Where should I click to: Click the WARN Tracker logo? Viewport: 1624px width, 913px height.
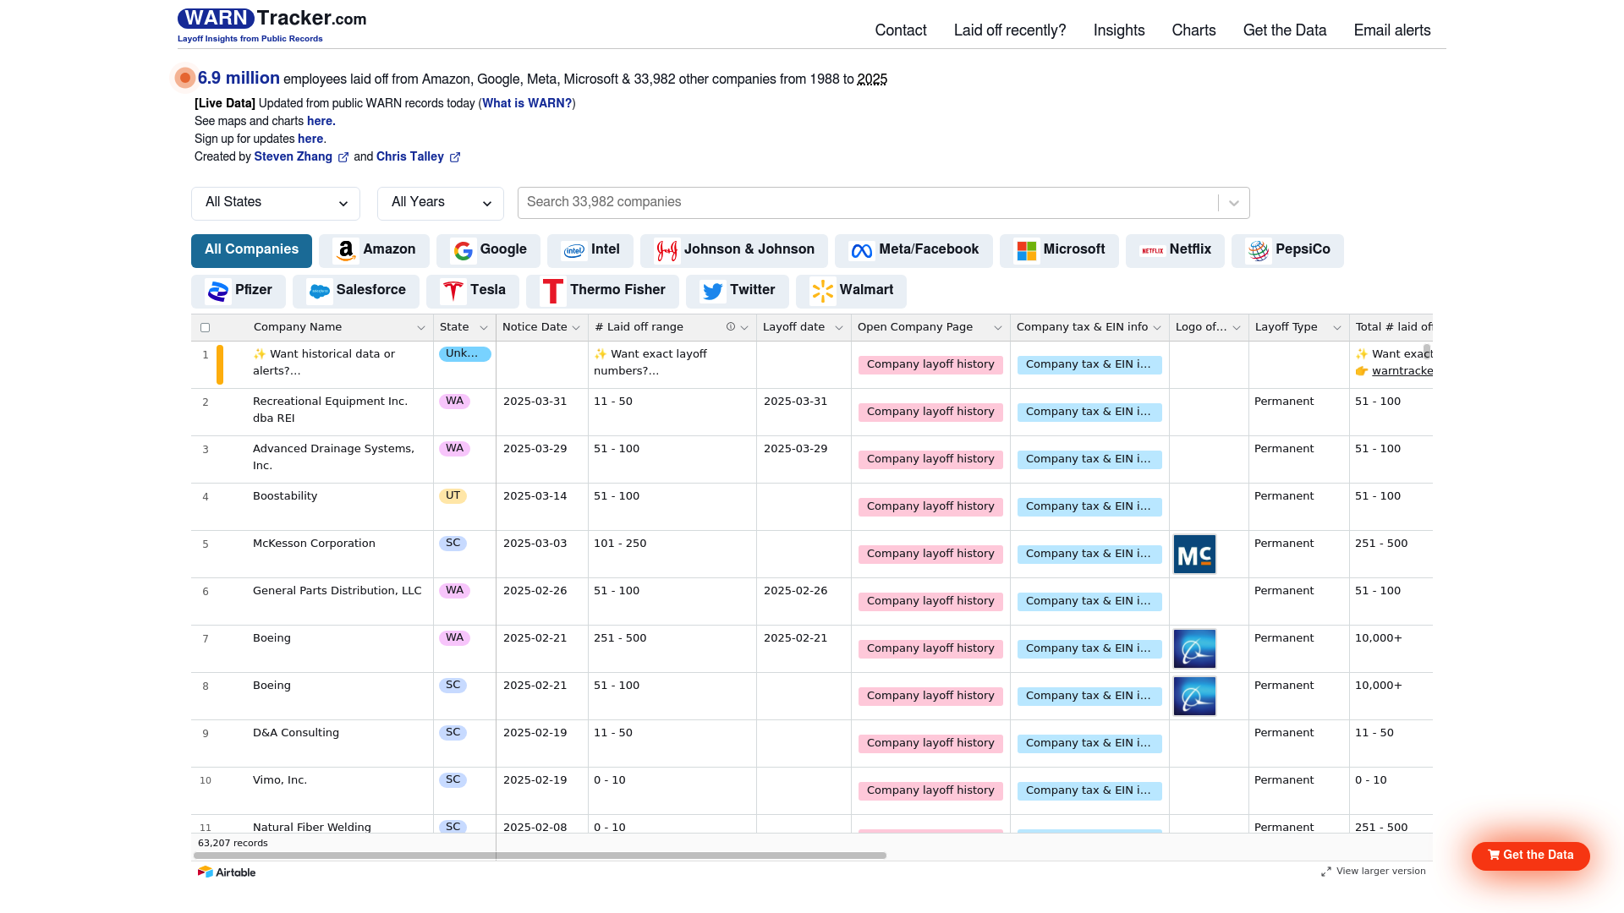pyautogui.click(x=272, y=25)
